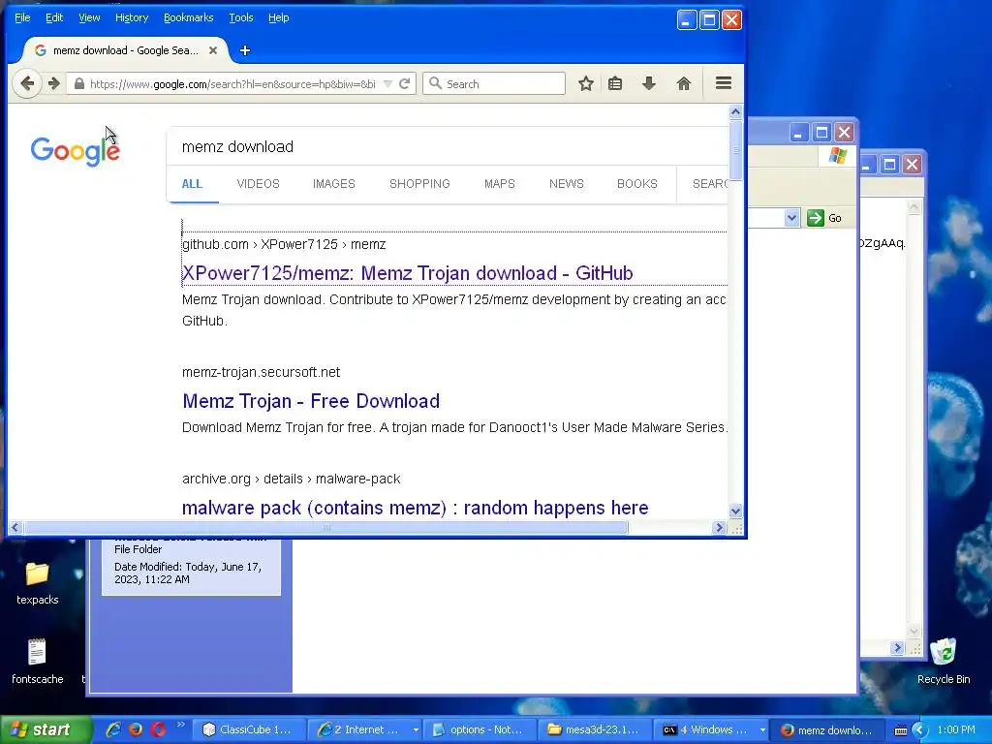This screenshot has width=992, height=744.
Task: Switch to SHOPPING search results tab
Action: click(419, 184)
